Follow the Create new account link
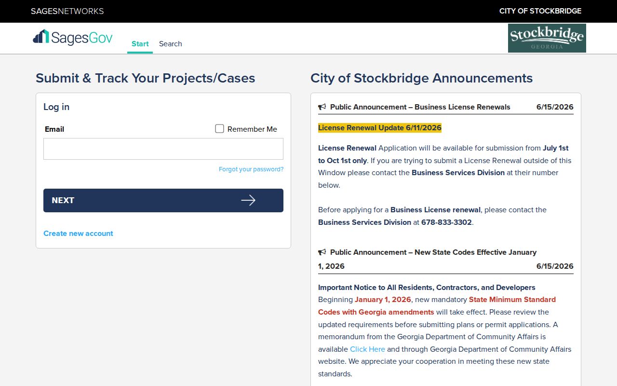617x386 pixels. (78, 234)
